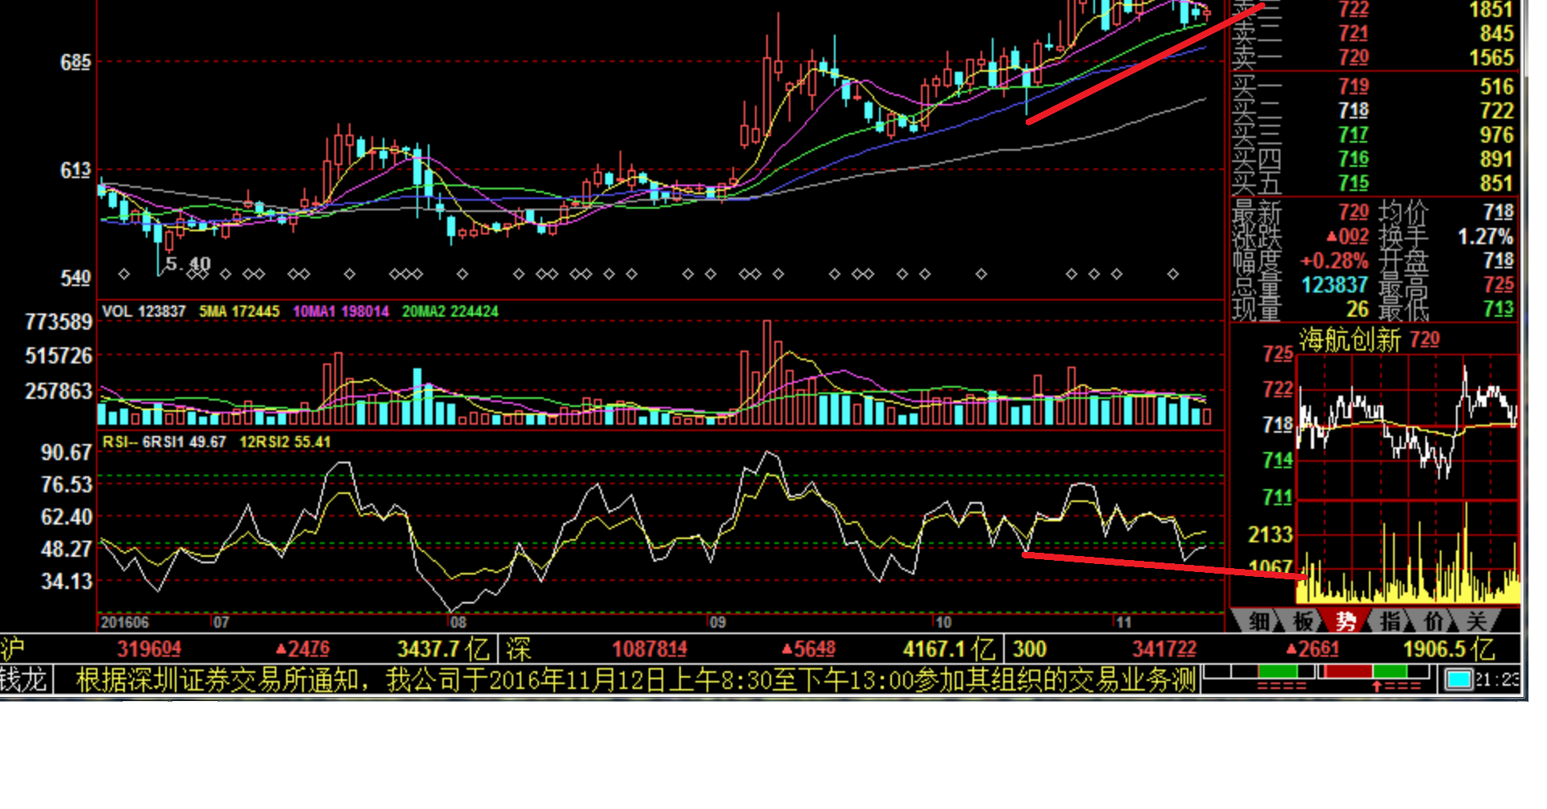Click the 5MA 172445 volume average label
The width and height of the screenshot is (1547, 809).
click(x=239, y=311)
